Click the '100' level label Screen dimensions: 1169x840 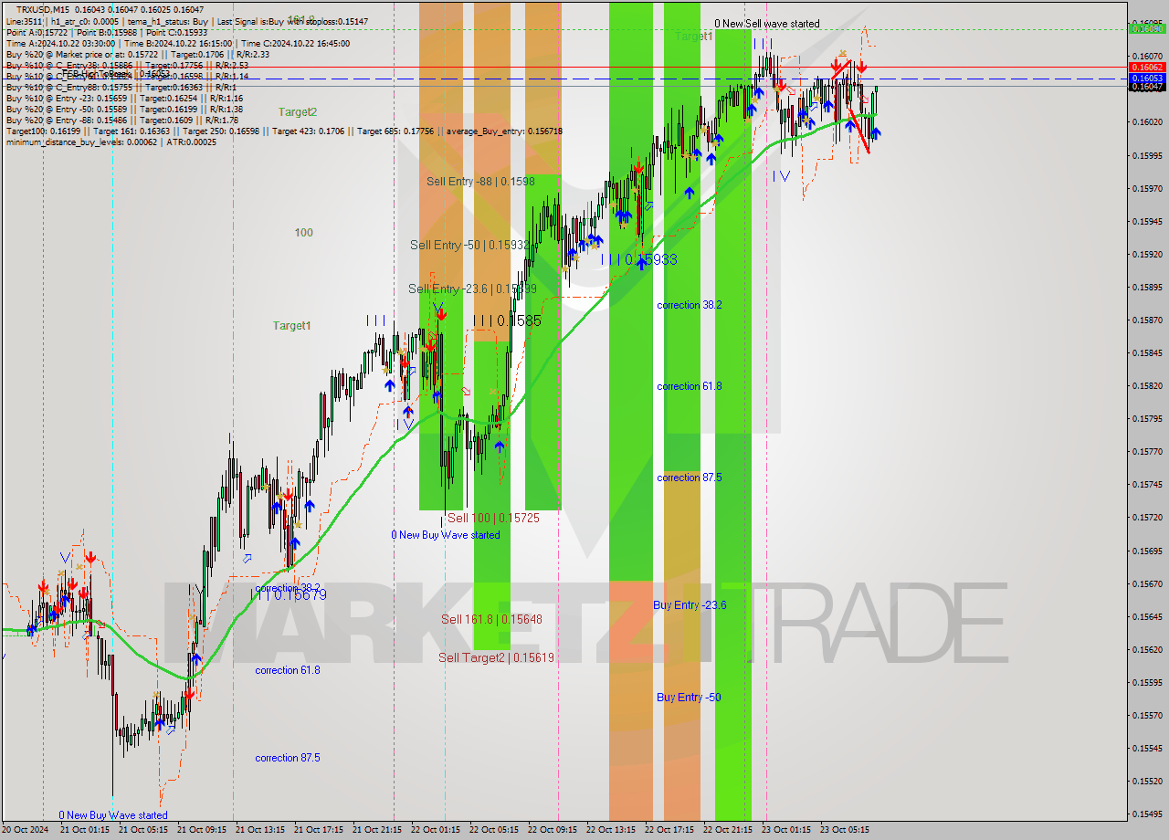303,233
